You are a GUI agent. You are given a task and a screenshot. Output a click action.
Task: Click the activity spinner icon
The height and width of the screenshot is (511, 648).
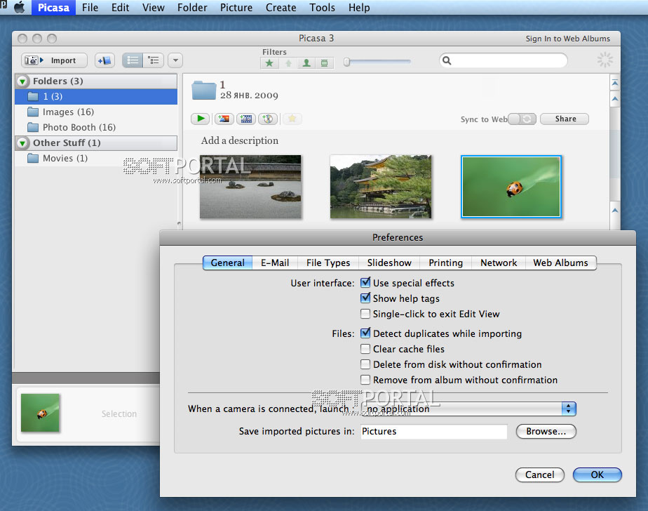(605, 60)
